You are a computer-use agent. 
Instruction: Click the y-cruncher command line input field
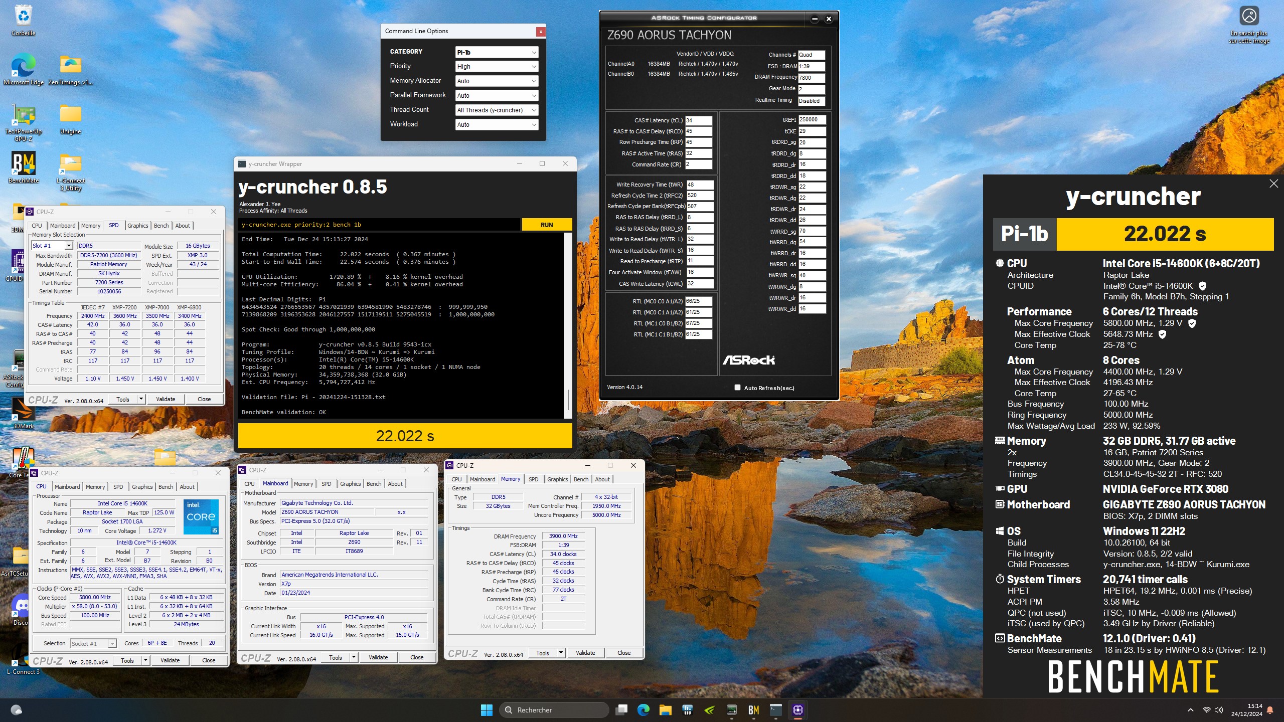point(379,225)
